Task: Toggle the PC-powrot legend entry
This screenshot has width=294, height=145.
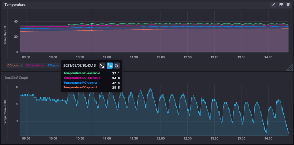Action: pyautogui.click(x=54, y=65)
